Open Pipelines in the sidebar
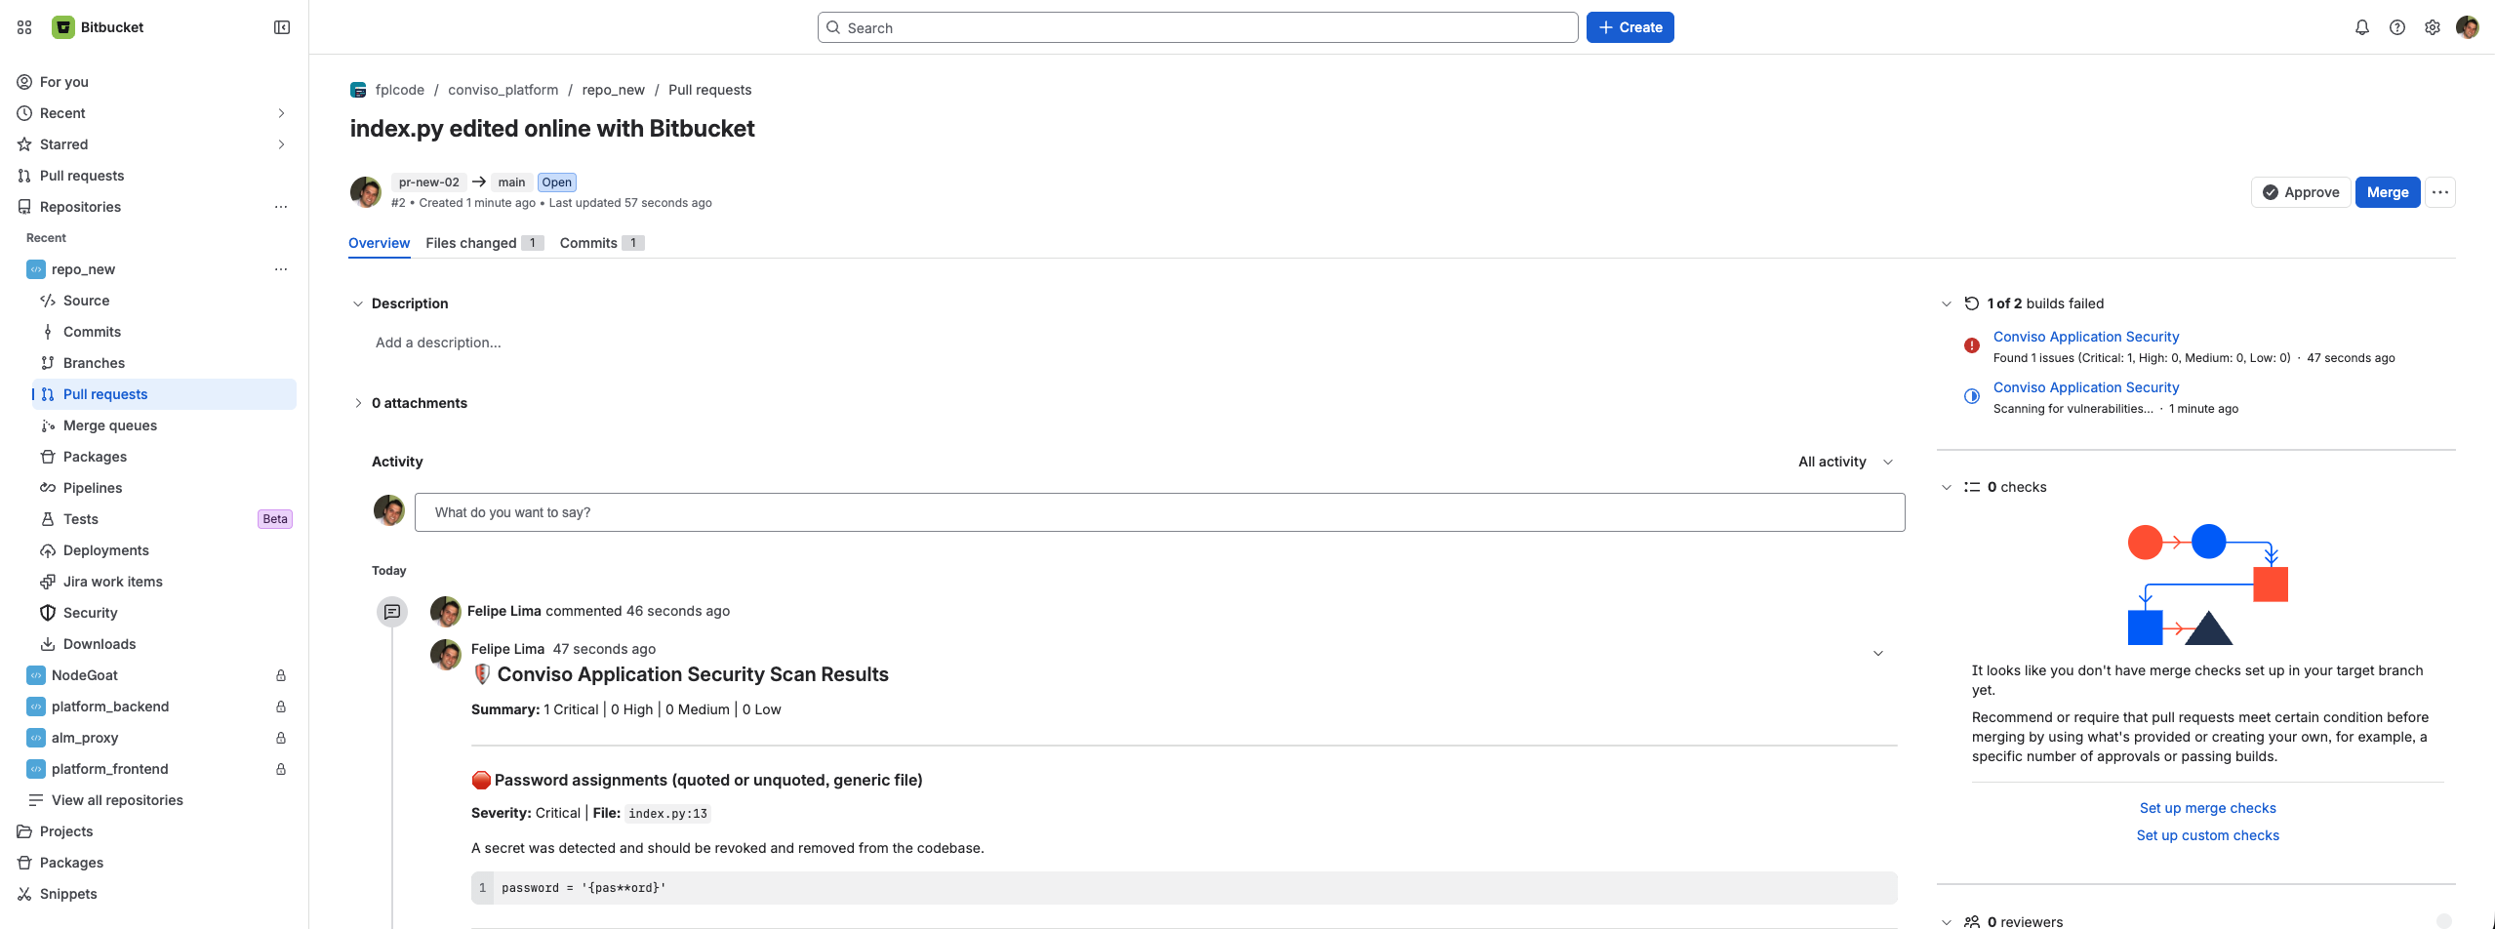Viewport: 2495px width, 929px height. (x=164, y=488)
